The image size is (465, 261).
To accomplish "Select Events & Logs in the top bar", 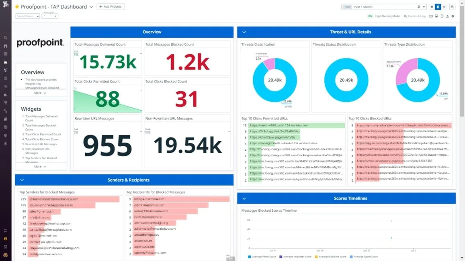I will pyautogui.click(x=416, y=16).
